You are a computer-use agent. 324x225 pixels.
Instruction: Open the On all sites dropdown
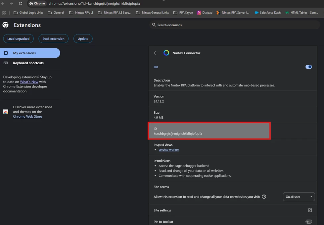[x=299, y=197]
